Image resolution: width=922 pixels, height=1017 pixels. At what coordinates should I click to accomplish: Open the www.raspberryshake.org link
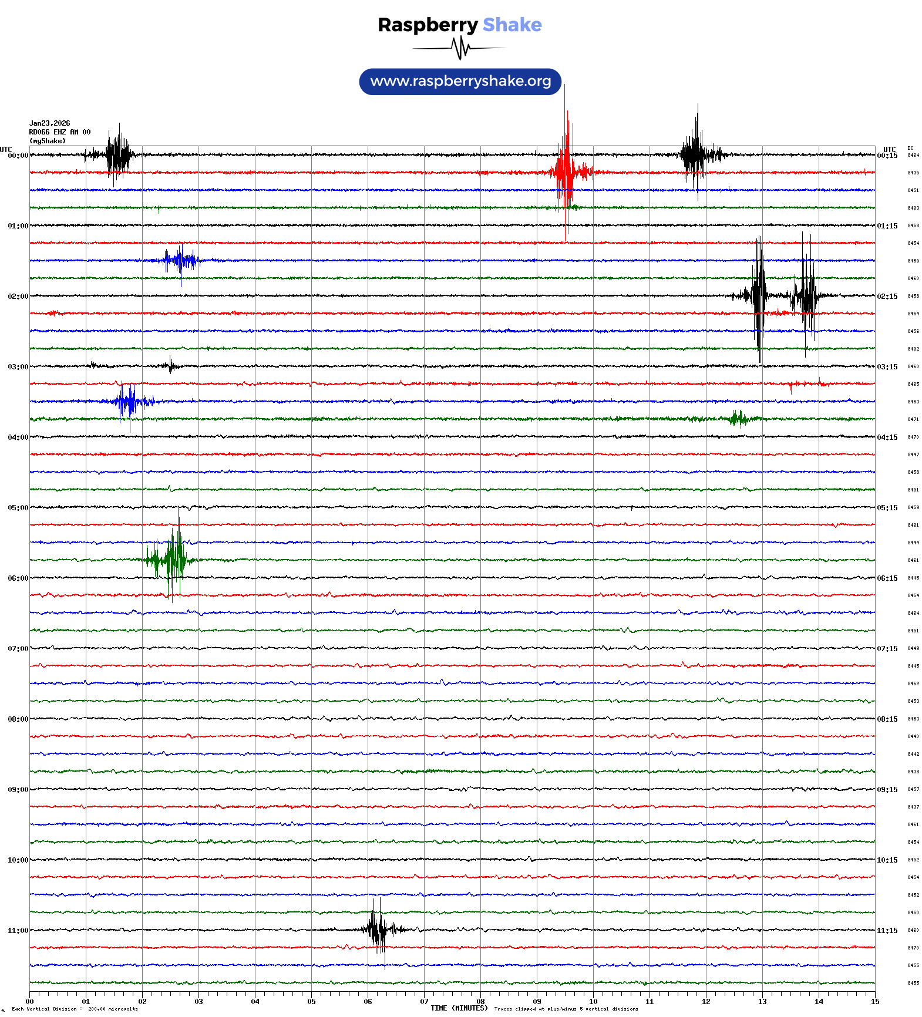460,81
